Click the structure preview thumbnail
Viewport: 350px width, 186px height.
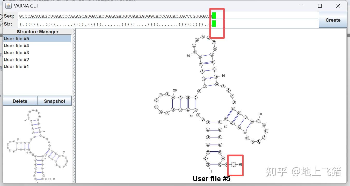(x=37, y=145)
